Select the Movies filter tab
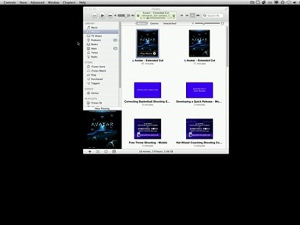Image resolution: width=300 pixels, height=225 pixels. [142, 23]
